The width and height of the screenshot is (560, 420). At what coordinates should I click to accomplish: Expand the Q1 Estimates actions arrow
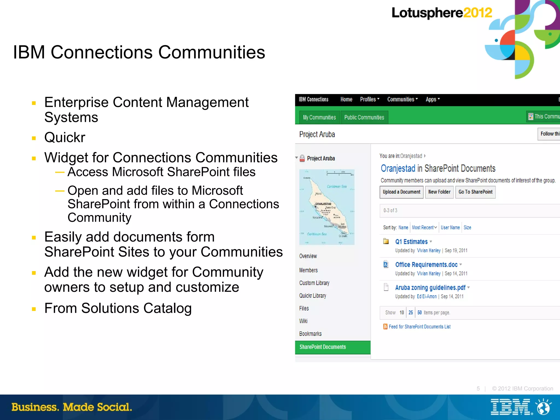[x=431, y=242]
